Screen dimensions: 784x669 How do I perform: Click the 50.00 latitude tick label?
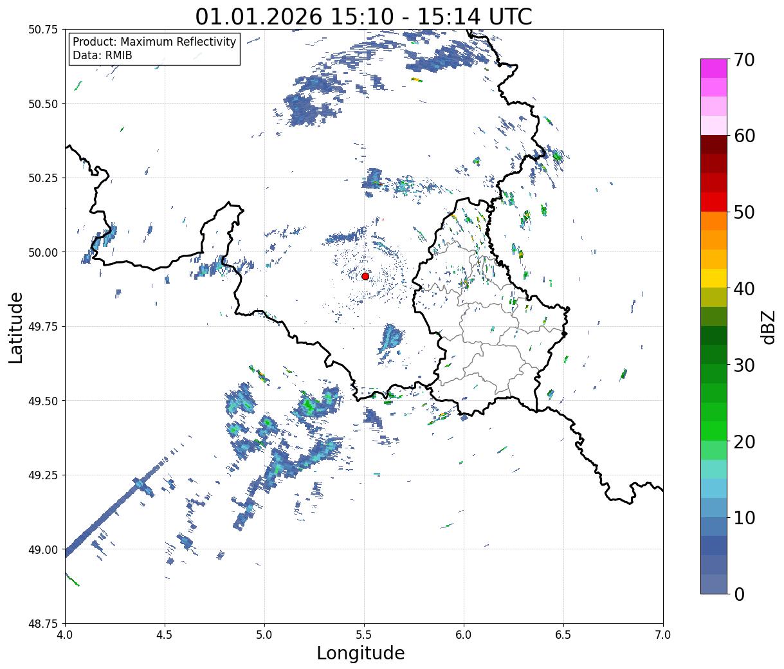click(43, 252)
